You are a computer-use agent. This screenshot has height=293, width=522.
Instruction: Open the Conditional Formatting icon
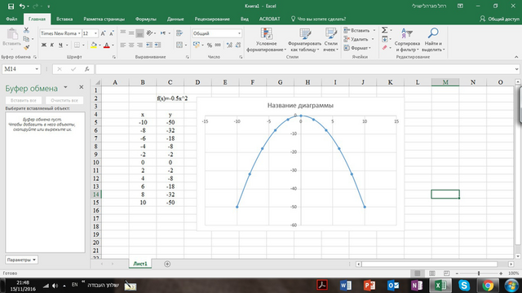(267, 34)
